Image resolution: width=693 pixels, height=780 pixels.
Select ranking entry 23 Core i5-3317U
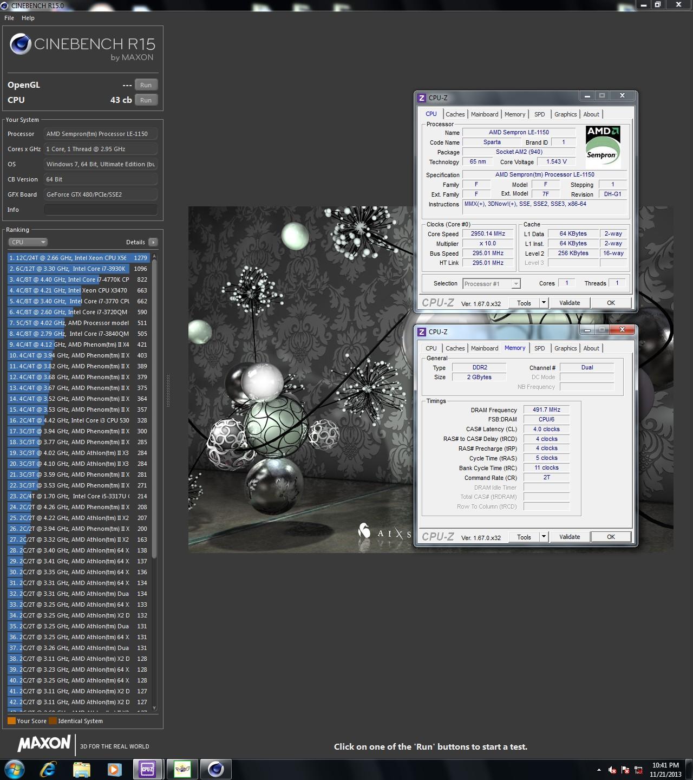[x=79, y=496]
